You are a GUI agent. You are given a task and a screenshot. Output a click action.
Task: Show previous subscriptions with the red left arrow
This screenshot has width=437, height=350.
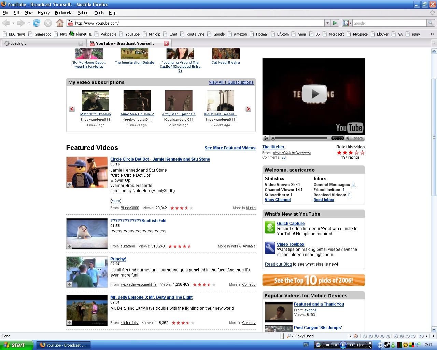(x=72, y=109)
